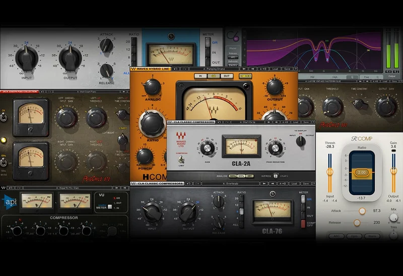
Task: Click the H-Comp PUNCH knob
Action: tap(145, 156)
